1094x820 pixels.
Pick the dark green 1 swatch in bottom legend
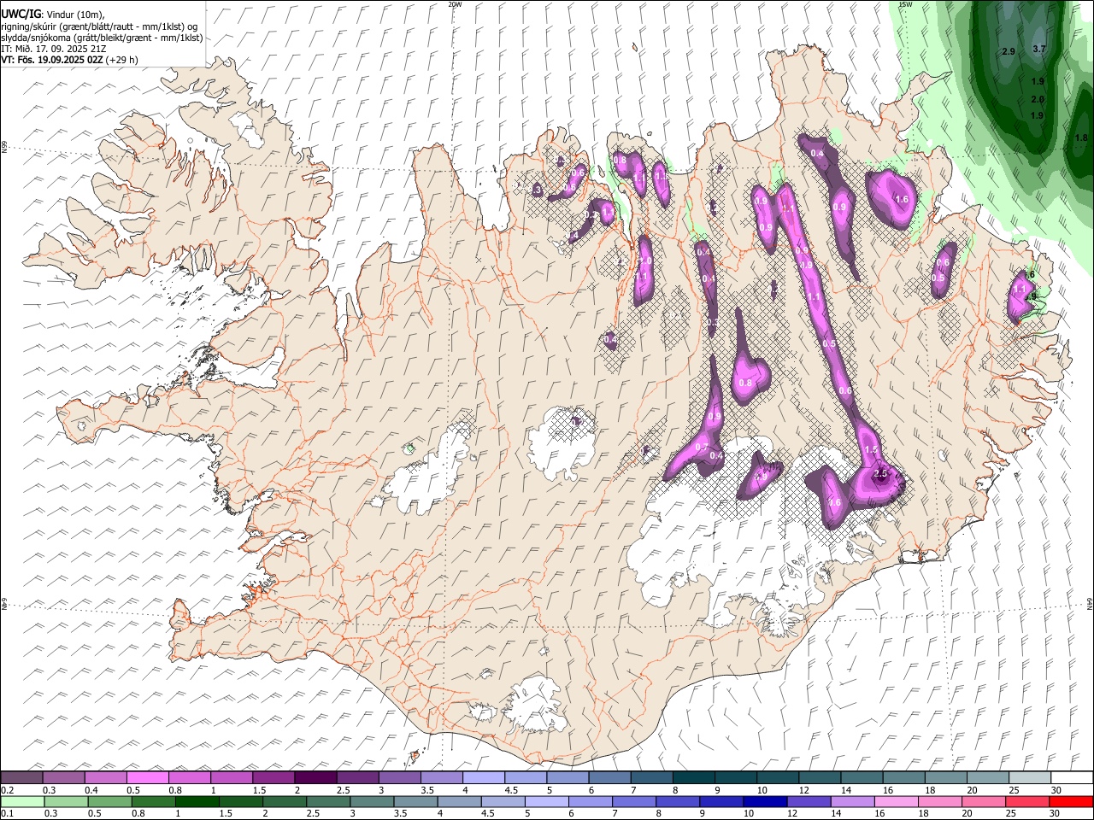pos(197,802)
